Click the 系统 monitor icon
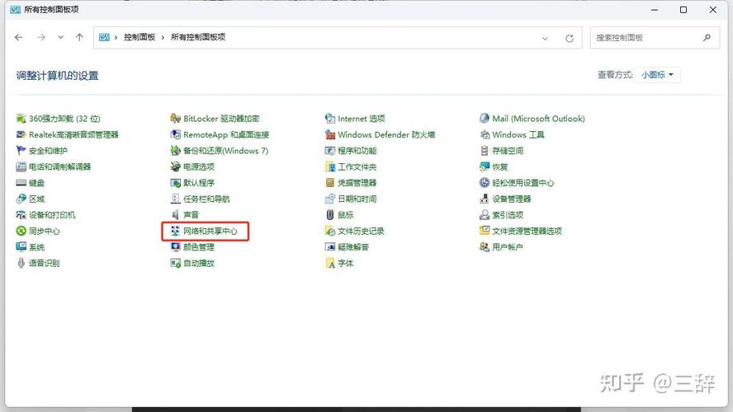 click(21, 247)
